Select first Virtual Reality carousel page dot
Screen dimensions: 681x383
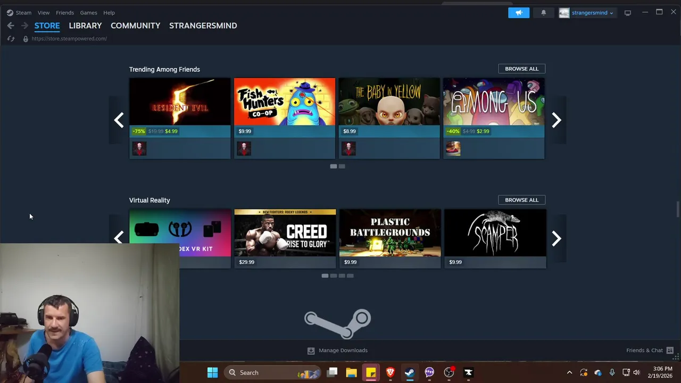click(x=325, y=276)
